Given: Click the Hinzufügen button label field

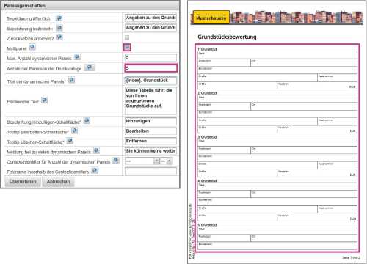Looking at the screenshot, I should 150,121.
